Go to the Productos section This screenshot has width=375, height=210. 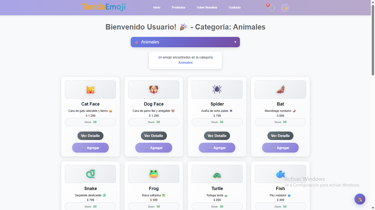pos(178,7)
